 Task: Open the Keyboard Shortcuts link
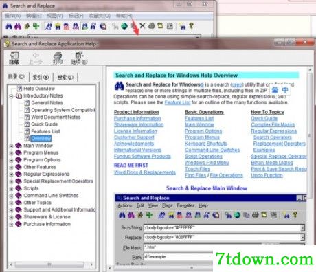[206, 144]
